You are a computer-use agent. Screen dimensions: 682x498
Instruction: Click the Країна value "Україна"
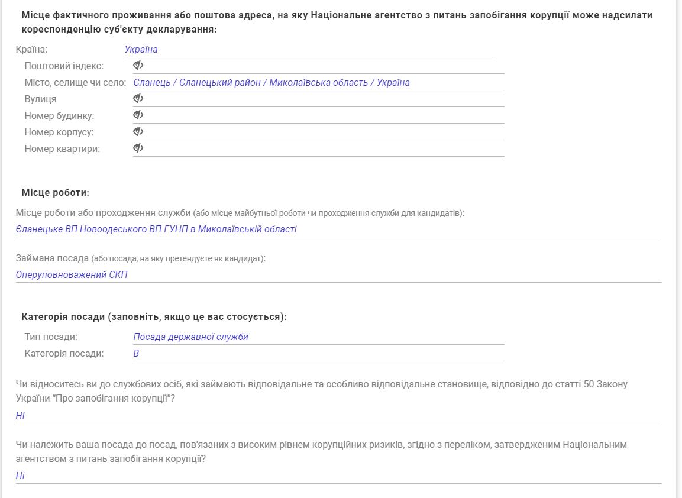141,50
